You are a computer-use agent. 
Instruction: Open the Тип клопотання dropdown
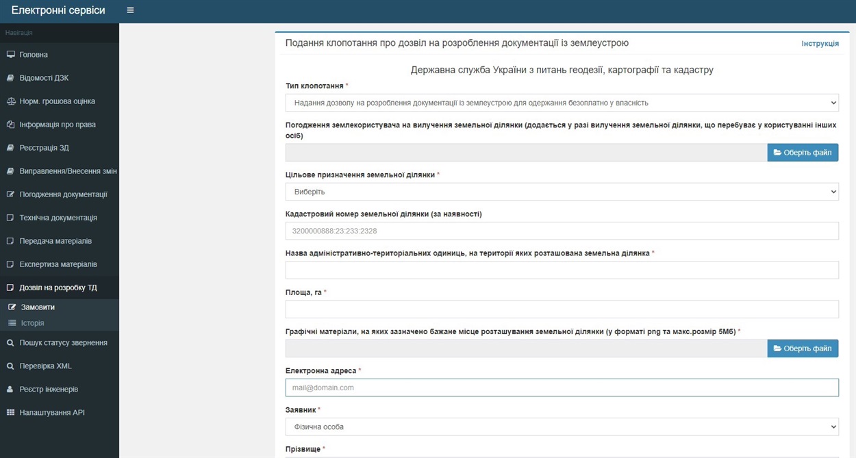pyautogui.click(x=562, y=103)
